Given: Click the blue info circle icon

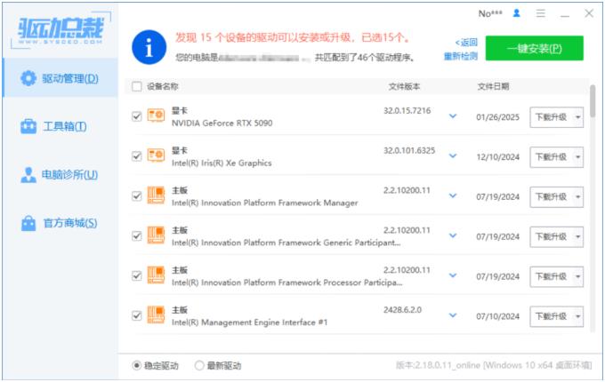Looking at the screenshot, I should pyautogui.click(x=149, y=47).
